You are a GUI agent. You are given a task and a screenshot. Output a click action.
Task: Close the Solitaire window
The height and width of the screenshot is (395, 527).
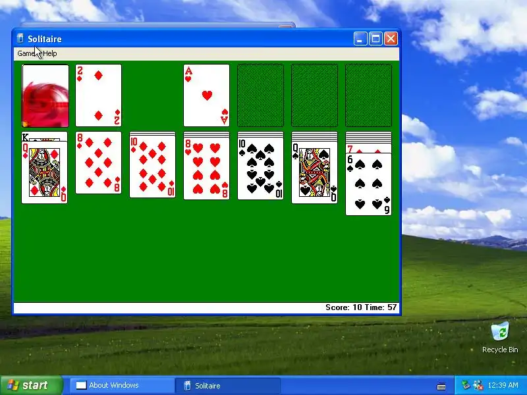(391, 39)
